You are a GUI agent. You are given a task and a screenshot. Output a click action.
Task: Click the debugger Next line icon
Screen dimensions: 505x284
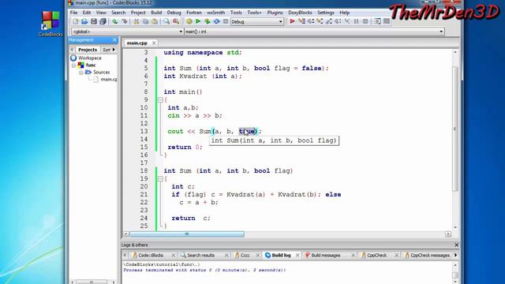click(311, 21)
